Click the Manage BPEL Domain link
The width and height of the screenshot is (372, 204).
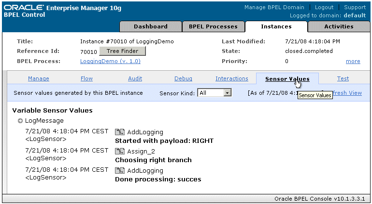coord(274,7)
